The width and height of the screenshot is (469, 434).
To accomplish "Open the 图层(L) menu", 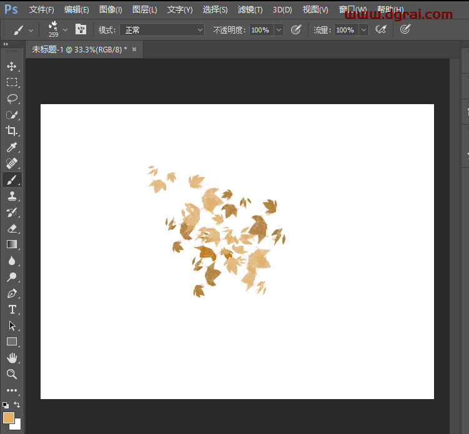I will tap(144, 9).
